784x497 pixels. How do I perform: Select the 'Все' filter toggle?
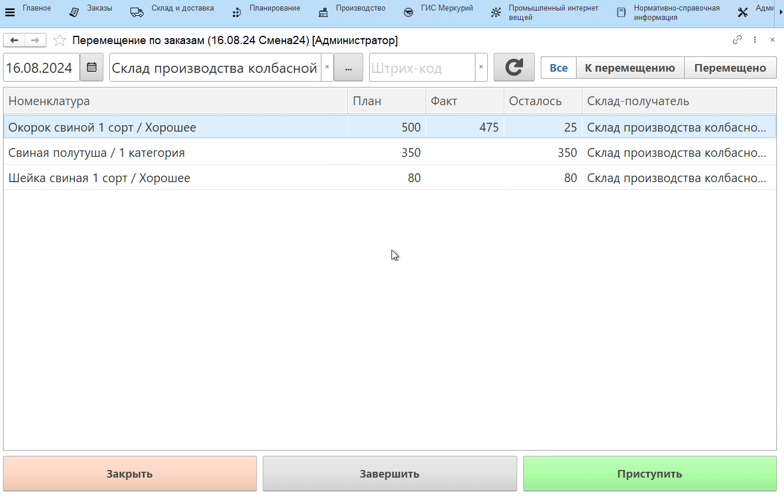coord(558,68)
